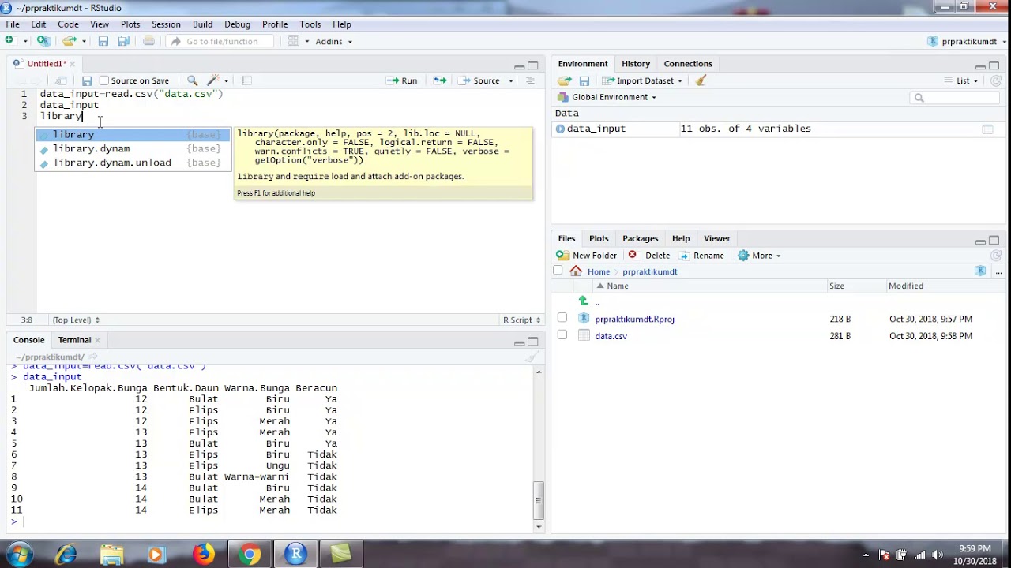Open the More dropdown in Files pane
The image size is (1011, 568).
point(759,256)
